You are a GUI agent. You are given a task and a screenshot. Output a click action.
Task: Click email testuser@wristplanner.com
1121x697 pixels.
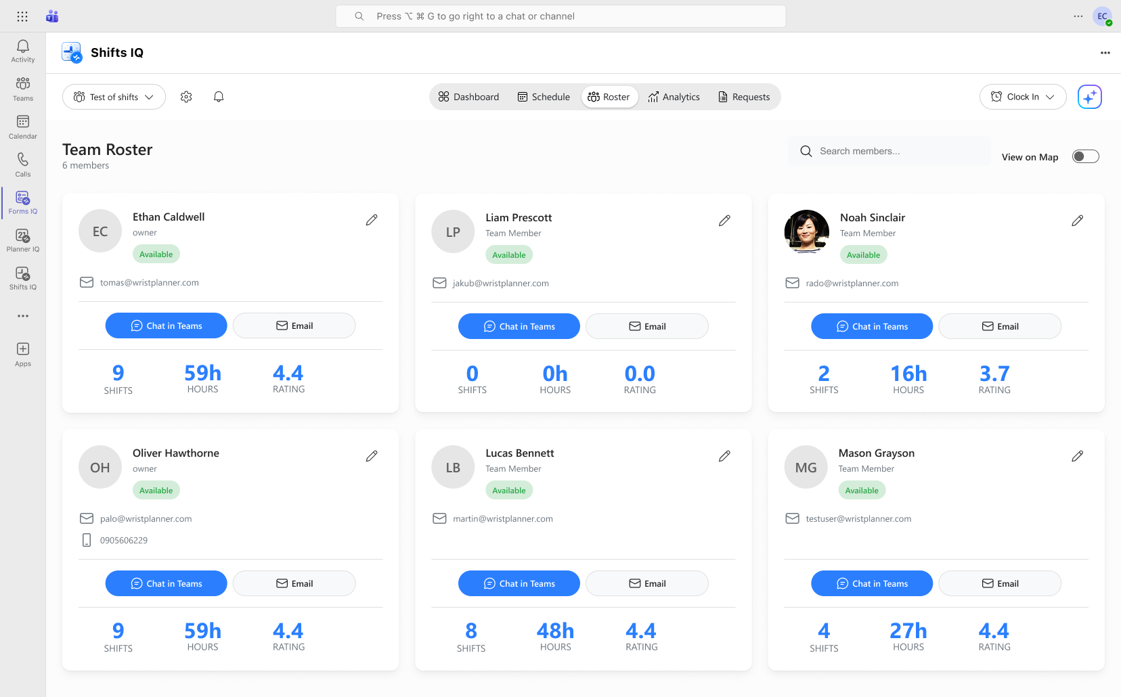(x=858, y=519)
